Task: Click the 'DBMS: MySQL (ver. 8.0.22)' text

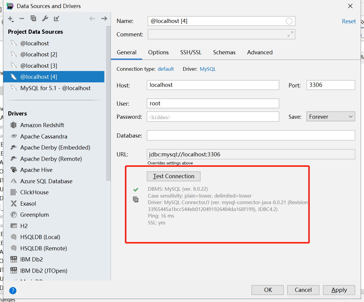Action: (x=178, y=189)
